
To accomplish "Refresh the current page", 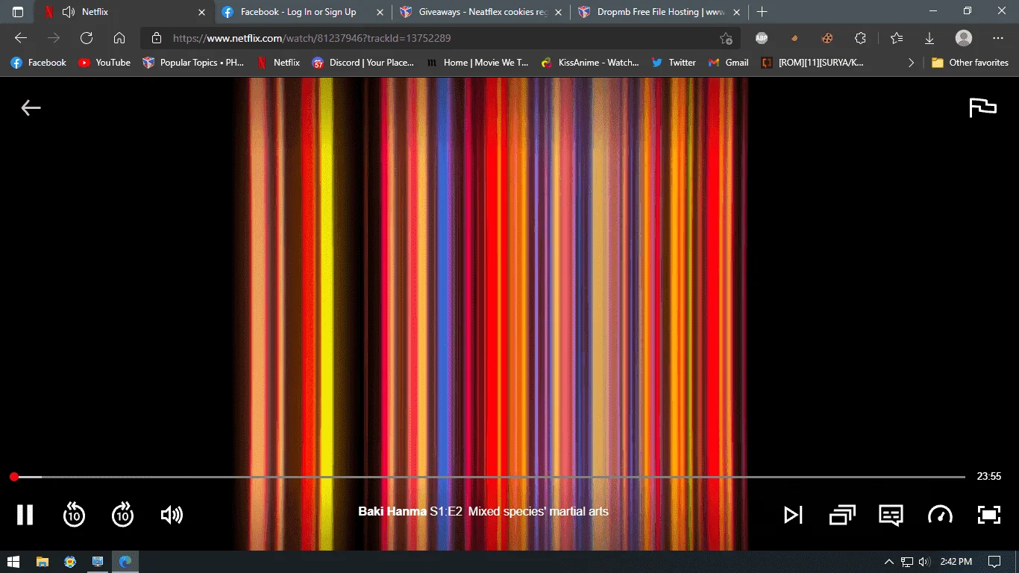I will 87,38.
